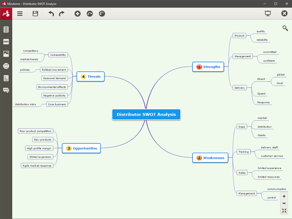This screenshot has width=292, height=219.
Task: Open the theme palette icon
Action: click(102, 14)
